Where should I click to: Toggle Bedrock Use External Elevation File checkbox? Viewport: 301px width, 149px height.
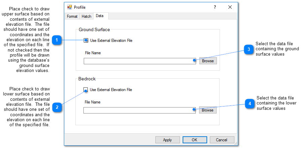click(x=86, y=90)
